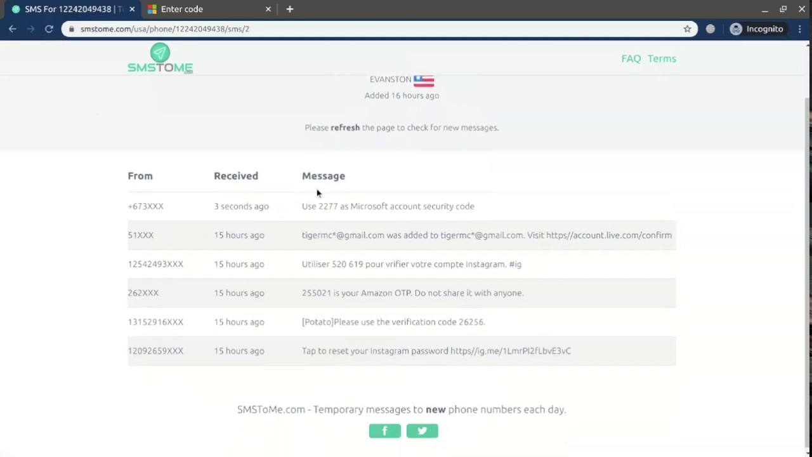Select the tigermc gmail.com confirmation message
The image size is (812, 457).
click(x=487, y=235)
